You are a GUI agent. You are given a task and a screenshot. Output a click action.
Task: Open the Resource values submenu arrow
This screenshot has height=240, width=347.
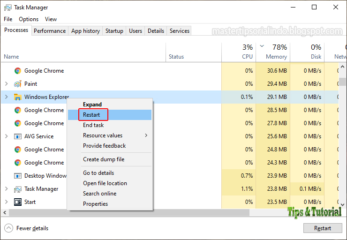point(146,135)
